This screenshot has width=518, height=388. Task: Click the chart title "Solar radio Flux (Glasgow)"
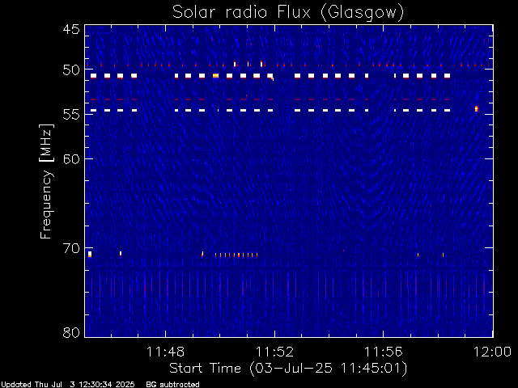coord(288,13)
